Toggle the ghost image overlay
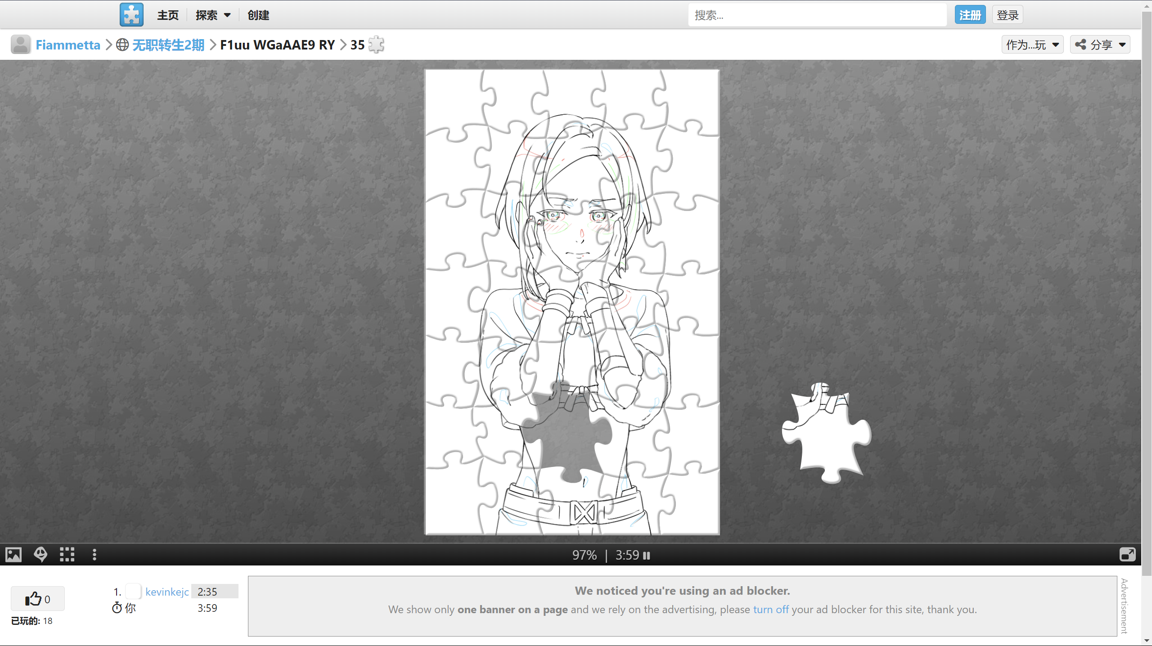Viewport: 1152px width, 646px height. click(x=40, y=554)
